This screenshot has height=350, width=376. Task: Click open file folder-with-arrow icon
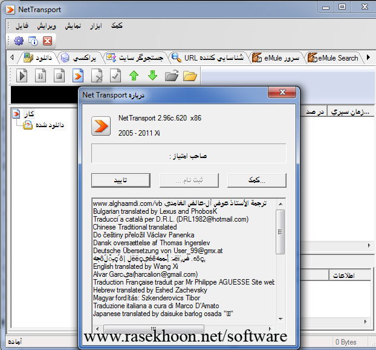(x=172, y=76)
